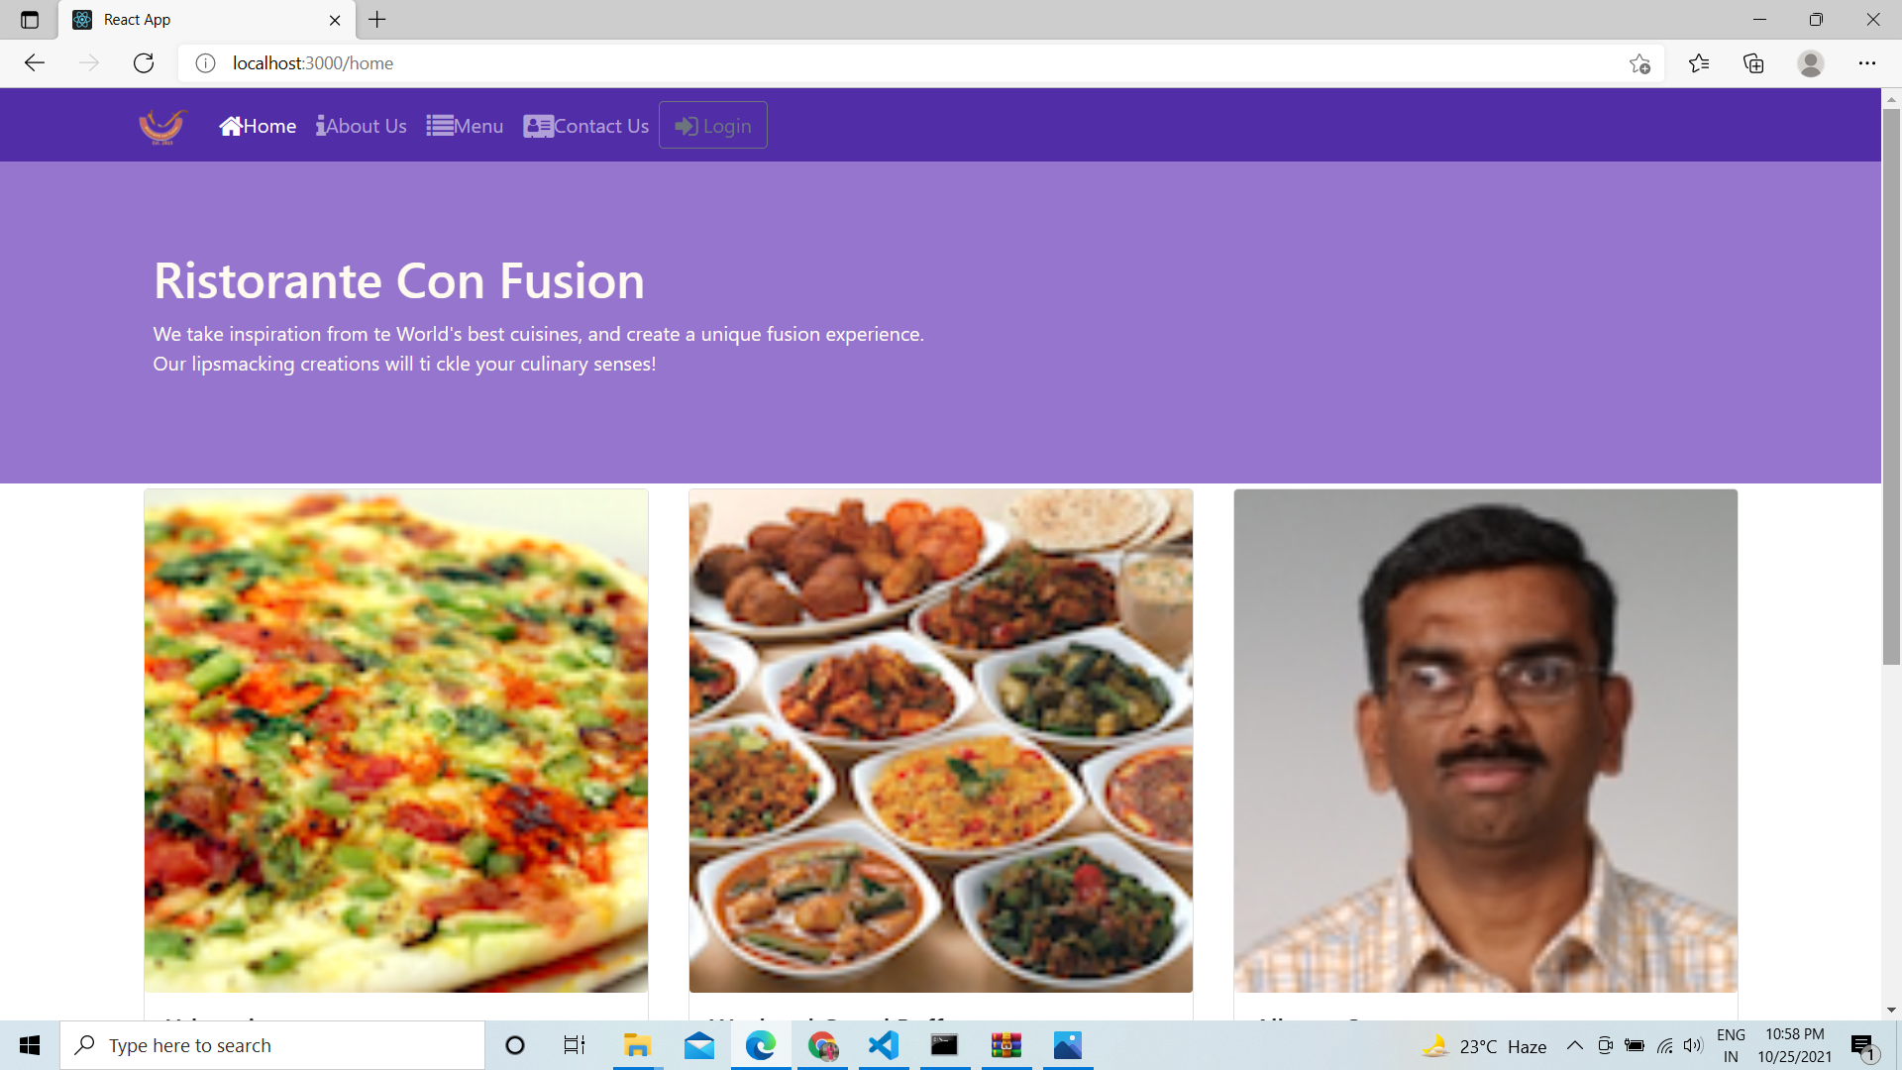Open File Explorer from taskbar
Image resolution: width=1902 pixels, height=1070 pixels.
click(637, 1045)
